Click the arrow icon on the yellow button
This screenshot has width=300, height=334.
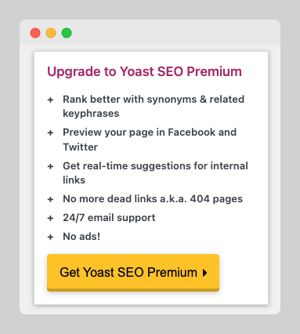pyautogui.click(x=205, y=273)
